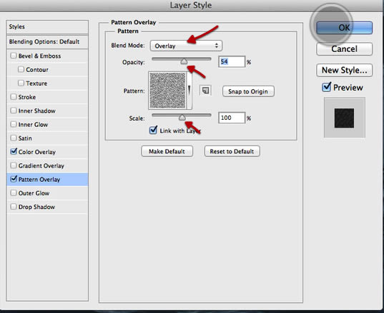Enable the Satin checkbox
Screen dimensions: 384x313
coord(14,138)
